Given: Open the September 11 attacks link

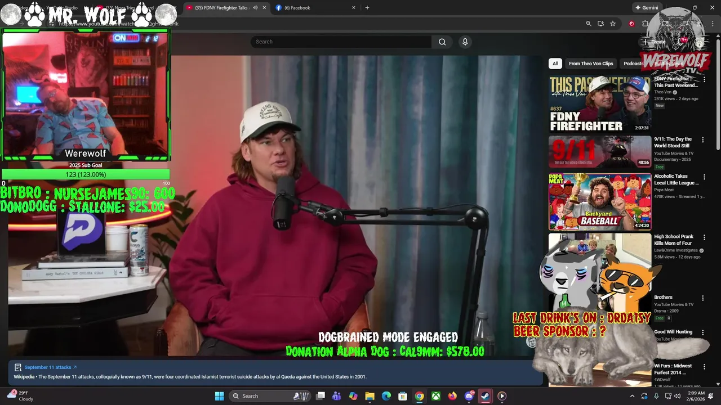Looking at the screenshot, I should (50, 367).
